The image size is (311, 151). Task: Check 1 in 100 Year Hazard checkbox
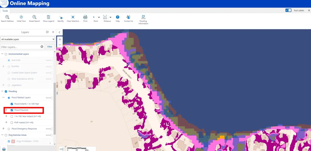(12, 116)
